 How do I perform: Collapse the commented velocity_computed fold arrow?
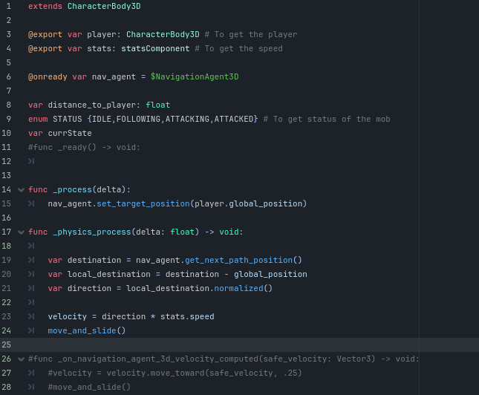click(x=21, y=359)
